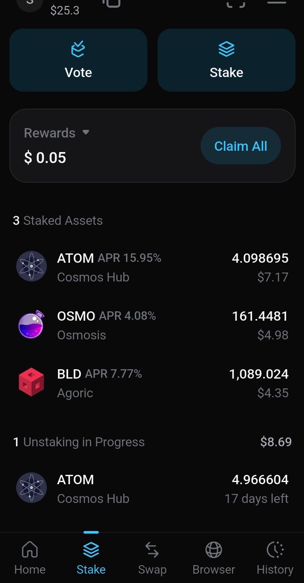Tap the Vote checkmark icon

[78, 49]
